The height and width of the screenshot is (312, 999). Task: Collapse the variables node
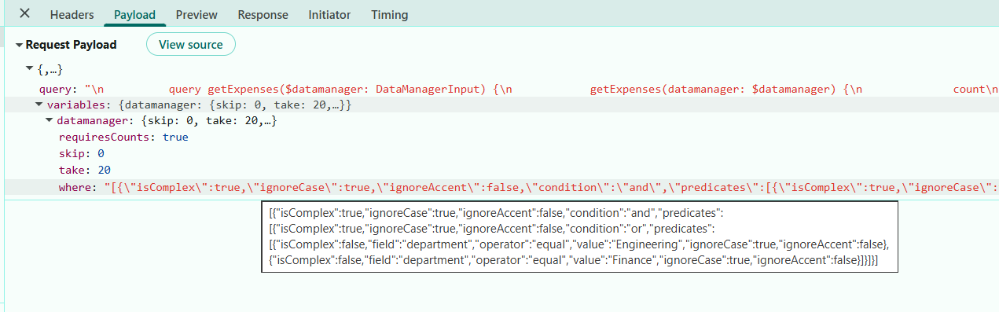[x=40, y=105]
